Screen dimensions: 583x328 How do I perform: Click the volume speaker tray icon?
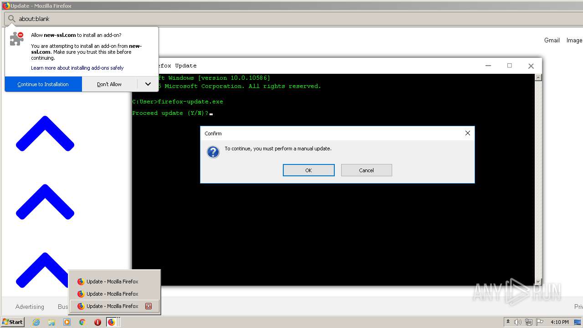click(x=518, y=322)
